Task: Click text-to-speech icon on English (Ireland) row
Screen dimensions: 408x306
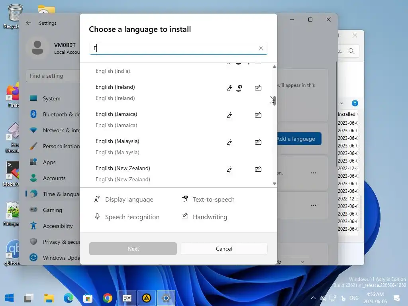Action: (239, 88)
